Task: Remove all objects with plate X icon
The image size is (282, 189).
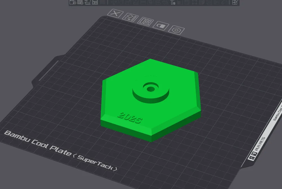Action: point(115,13)
